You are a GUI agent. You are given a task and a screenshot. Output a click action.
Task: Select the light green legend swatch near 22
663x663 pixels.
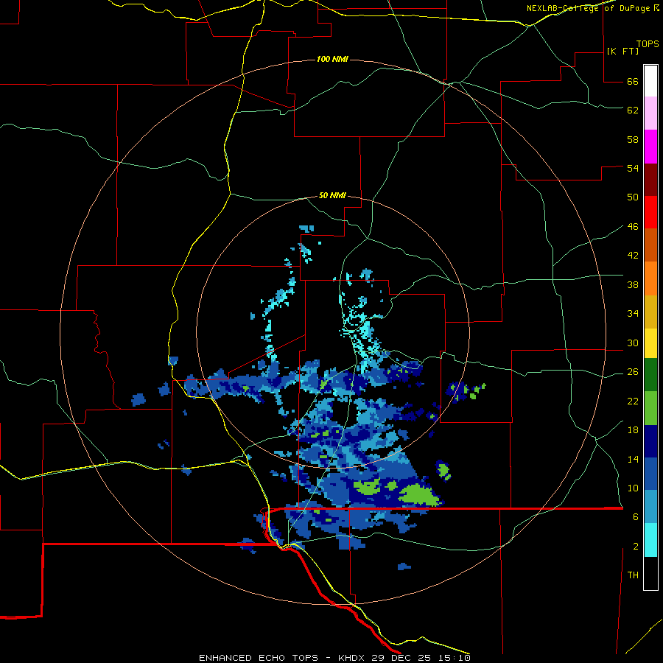650,407
